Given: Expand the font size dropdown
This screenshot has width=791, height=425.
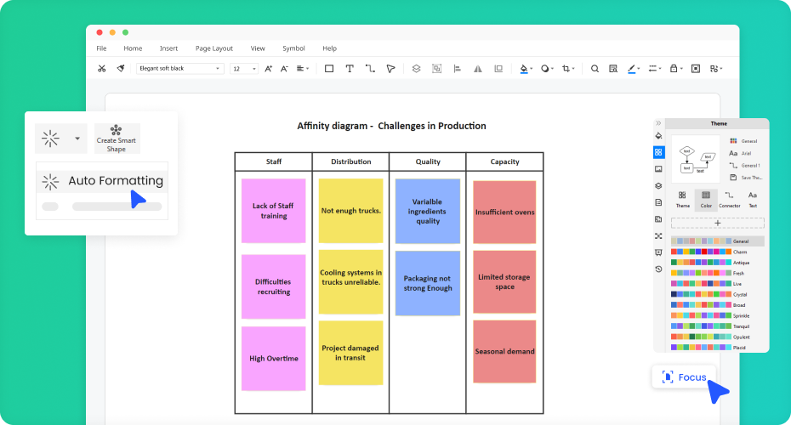Looking at the screenshot, I should point(245,69).
